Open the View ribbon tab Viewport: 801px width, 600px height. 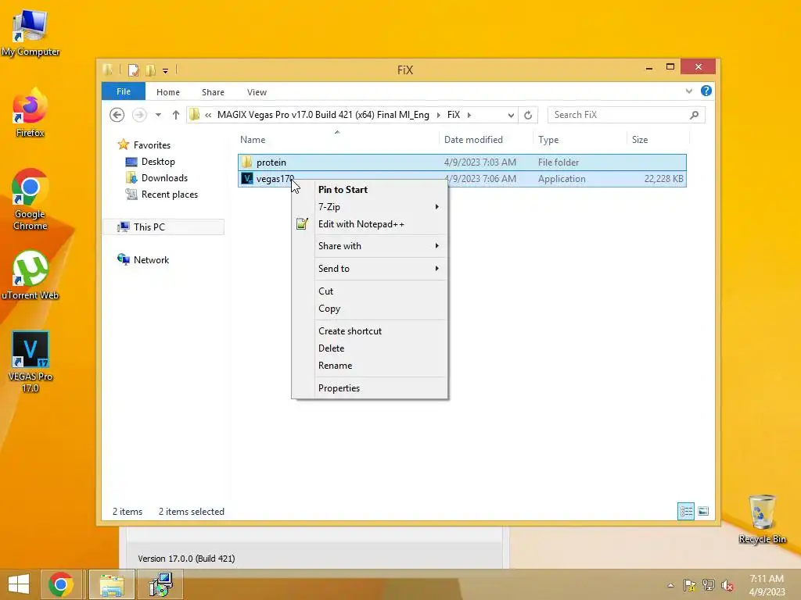[x=257, y=92]
